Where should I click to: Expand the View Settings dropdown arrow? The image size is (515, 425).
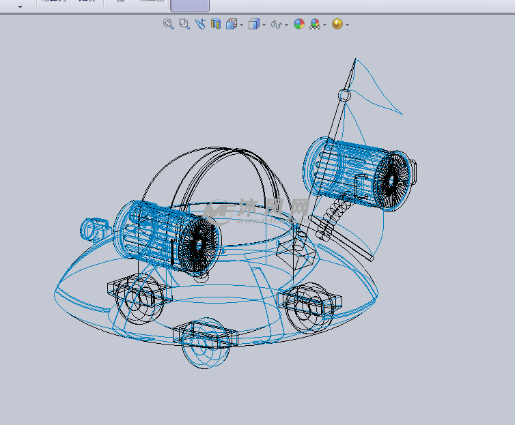[x=347, y=25]
